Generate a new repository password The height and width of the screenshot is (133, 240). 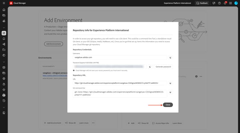point(163,66)
